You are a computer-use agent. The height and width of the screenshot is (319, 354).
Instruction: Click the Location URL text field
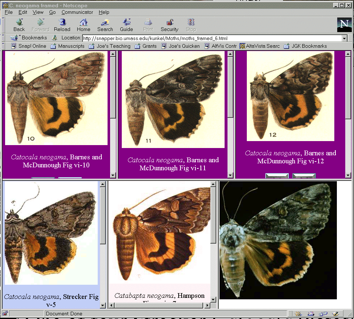tap(211, 38)
